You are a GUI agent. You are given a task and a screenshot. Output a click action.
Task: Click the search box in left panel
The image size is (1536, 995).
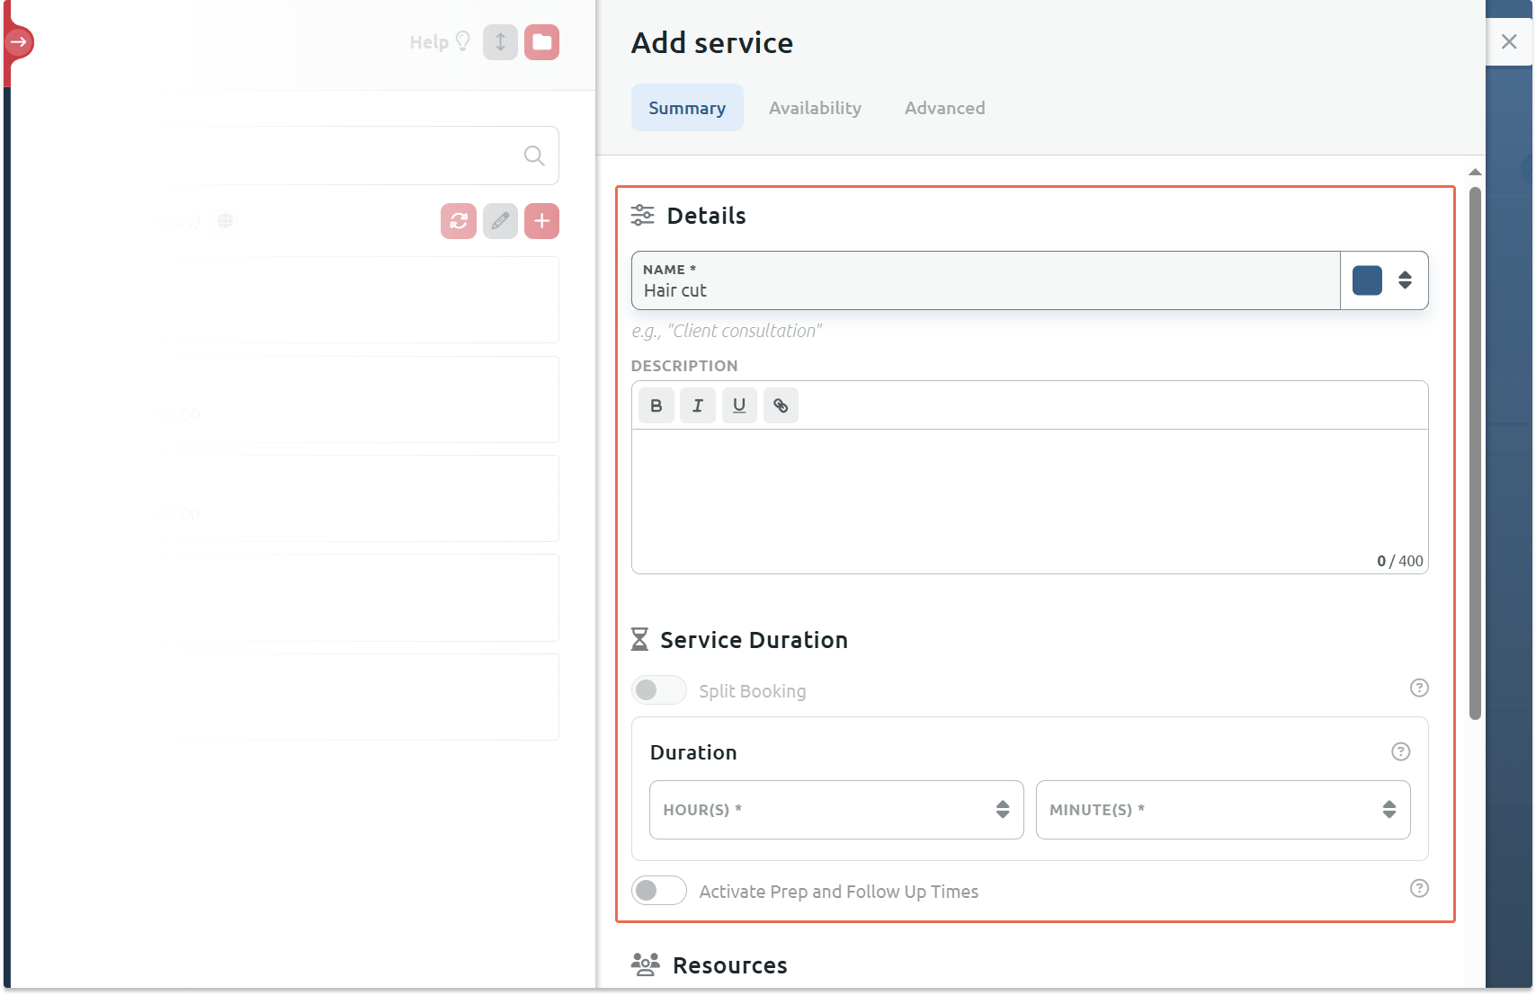pos(360,155)
